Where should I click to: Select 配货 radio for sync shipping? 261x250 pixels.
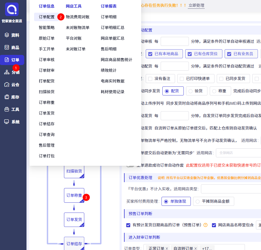click(173, 91)
